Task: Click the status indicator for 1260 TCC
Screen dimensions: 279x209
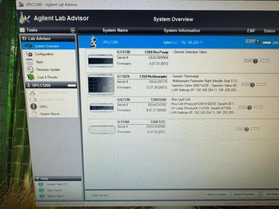Action: [x=255, y=129]
